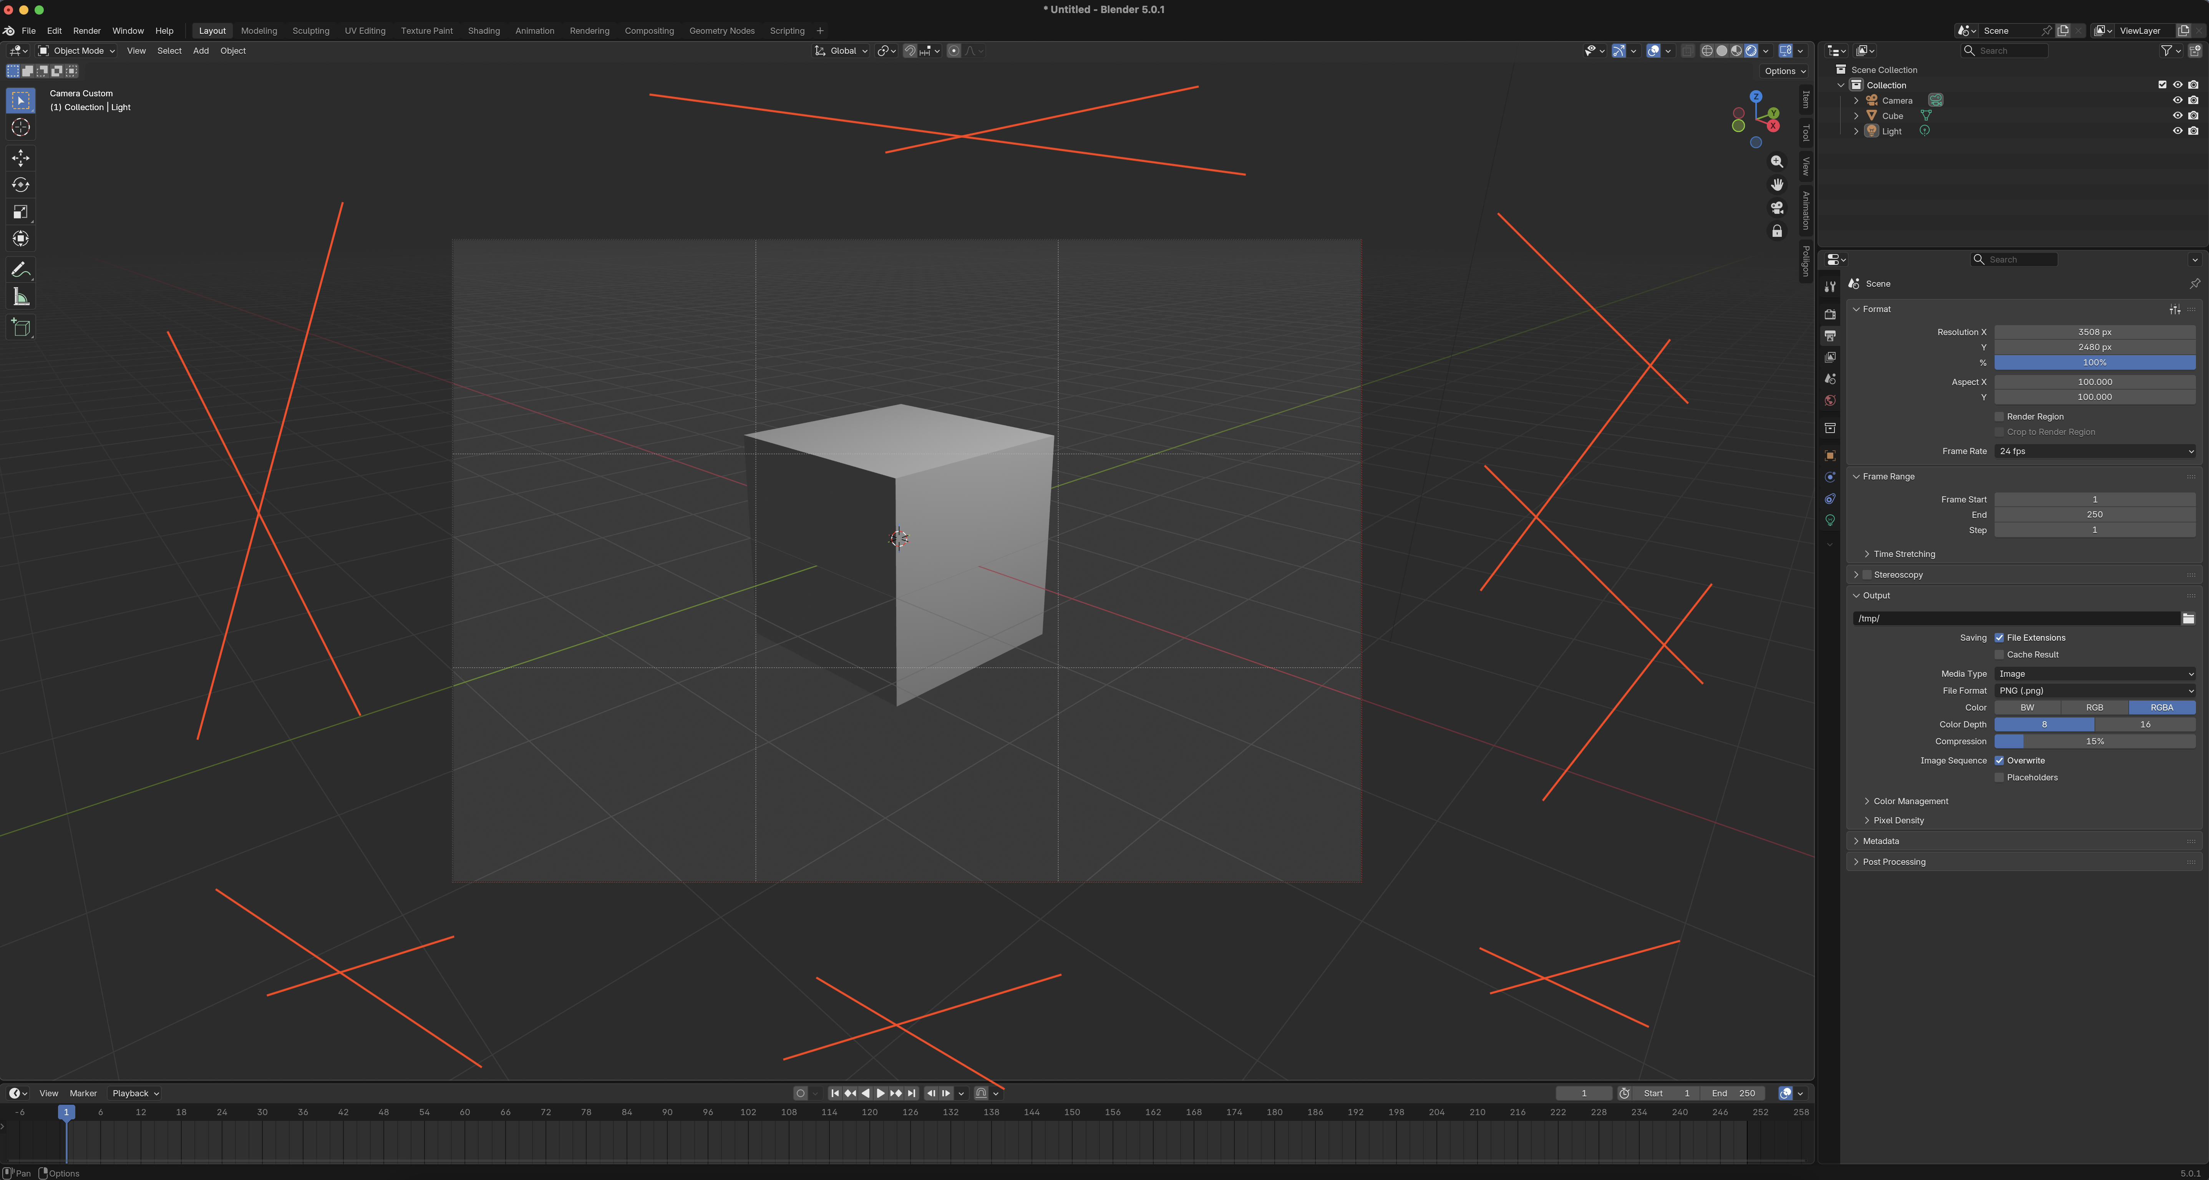Enable the Cache Result checkbox
This screenshot has height=1180, width=2209.
tap(1999, 655)
